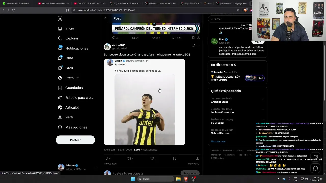Click the address bar URL
The width and height of the screenshot is (326, 183).
pos(106,10)
